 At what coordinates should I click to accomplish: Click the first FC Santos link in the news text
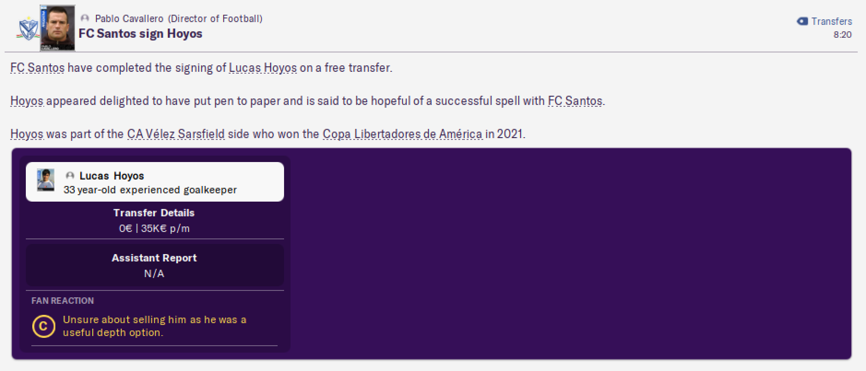(x=37, y=68)
